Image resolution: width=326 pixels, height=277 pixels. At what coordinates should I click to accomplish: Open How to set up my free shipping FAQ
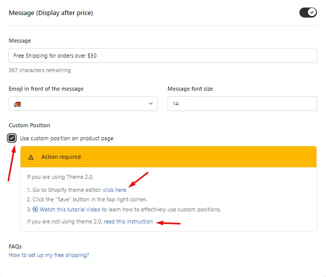[49, 255]
